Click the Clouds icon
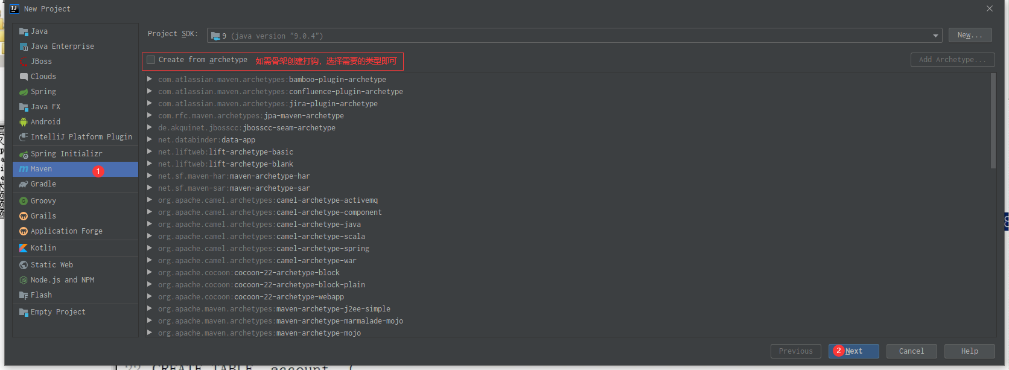This screenshot has width=1009, height=370. tap(24, 77)
